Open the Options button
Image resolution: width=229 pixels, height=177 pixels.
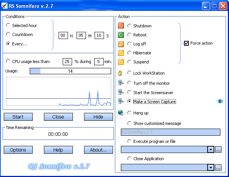(x=18, y=150)
